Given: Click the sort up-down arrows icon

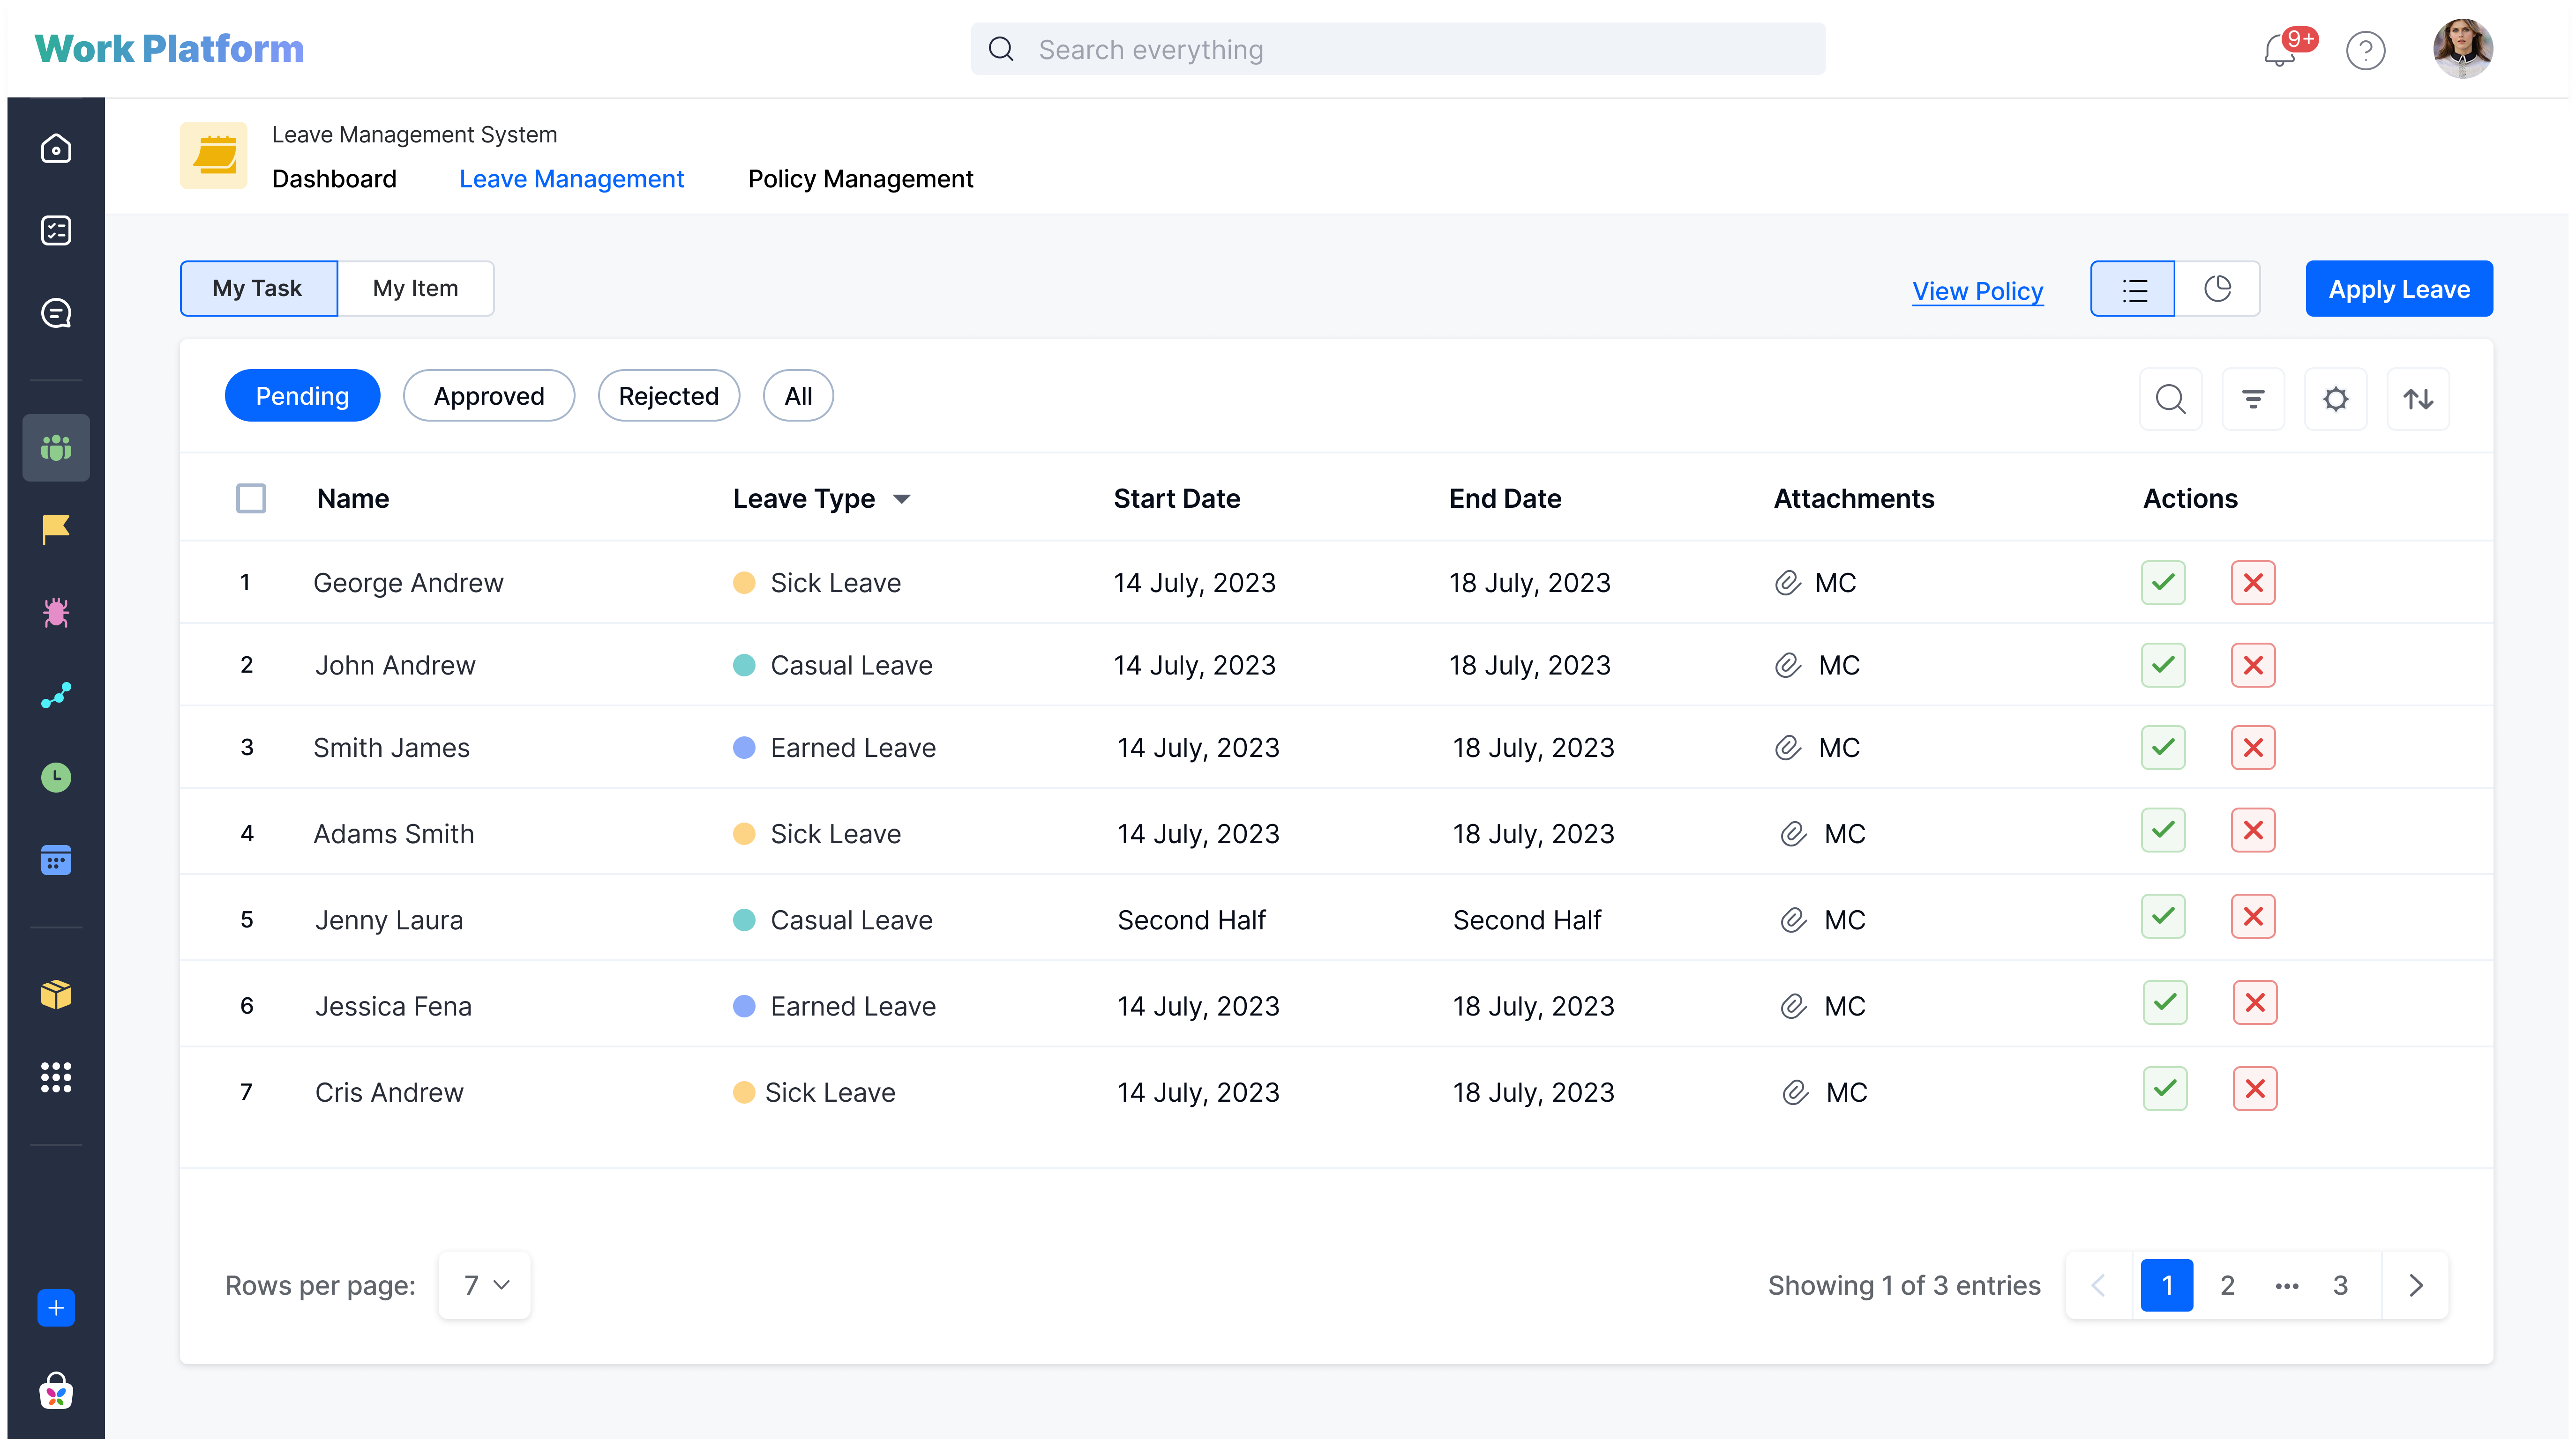Looking at the screenshot, I should (2418, 399).
